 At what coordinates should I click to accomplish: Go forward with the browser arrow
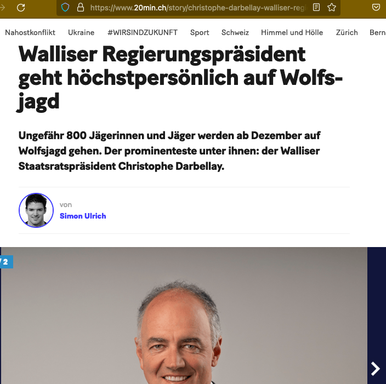(2, 7)
